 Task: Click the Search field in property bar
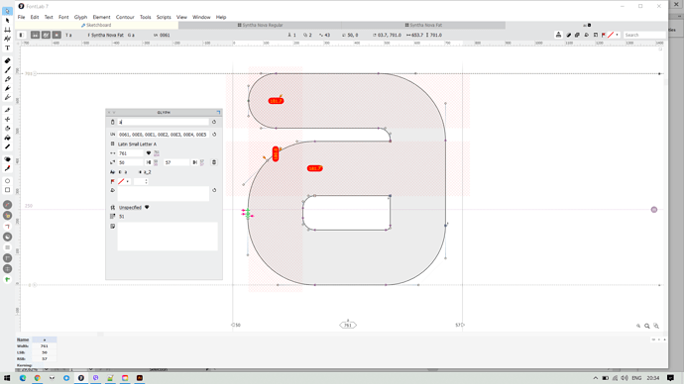tap(644, 35)
